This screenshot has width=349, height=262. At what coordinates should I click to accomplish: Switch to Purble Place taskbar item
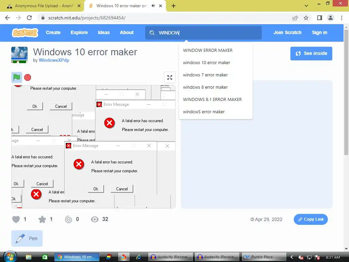(263, 257)
